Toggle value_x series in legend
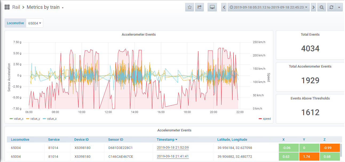This screenshot has width=345, height=162. 18,119
